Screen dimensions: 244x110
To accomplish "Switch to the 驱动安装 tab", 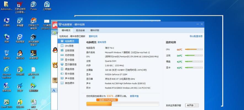I will [80, 30].
